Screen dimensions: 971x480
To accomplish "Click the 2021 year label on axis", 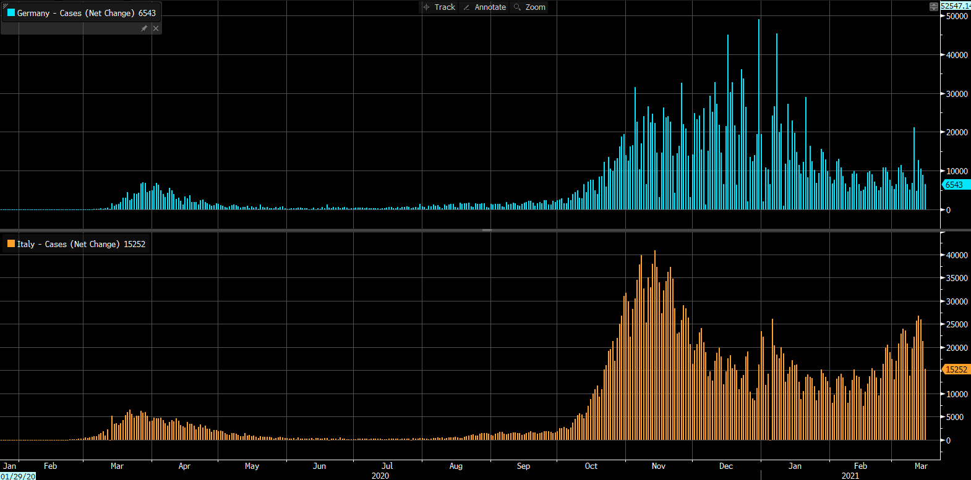I will (x=850, y=475).
